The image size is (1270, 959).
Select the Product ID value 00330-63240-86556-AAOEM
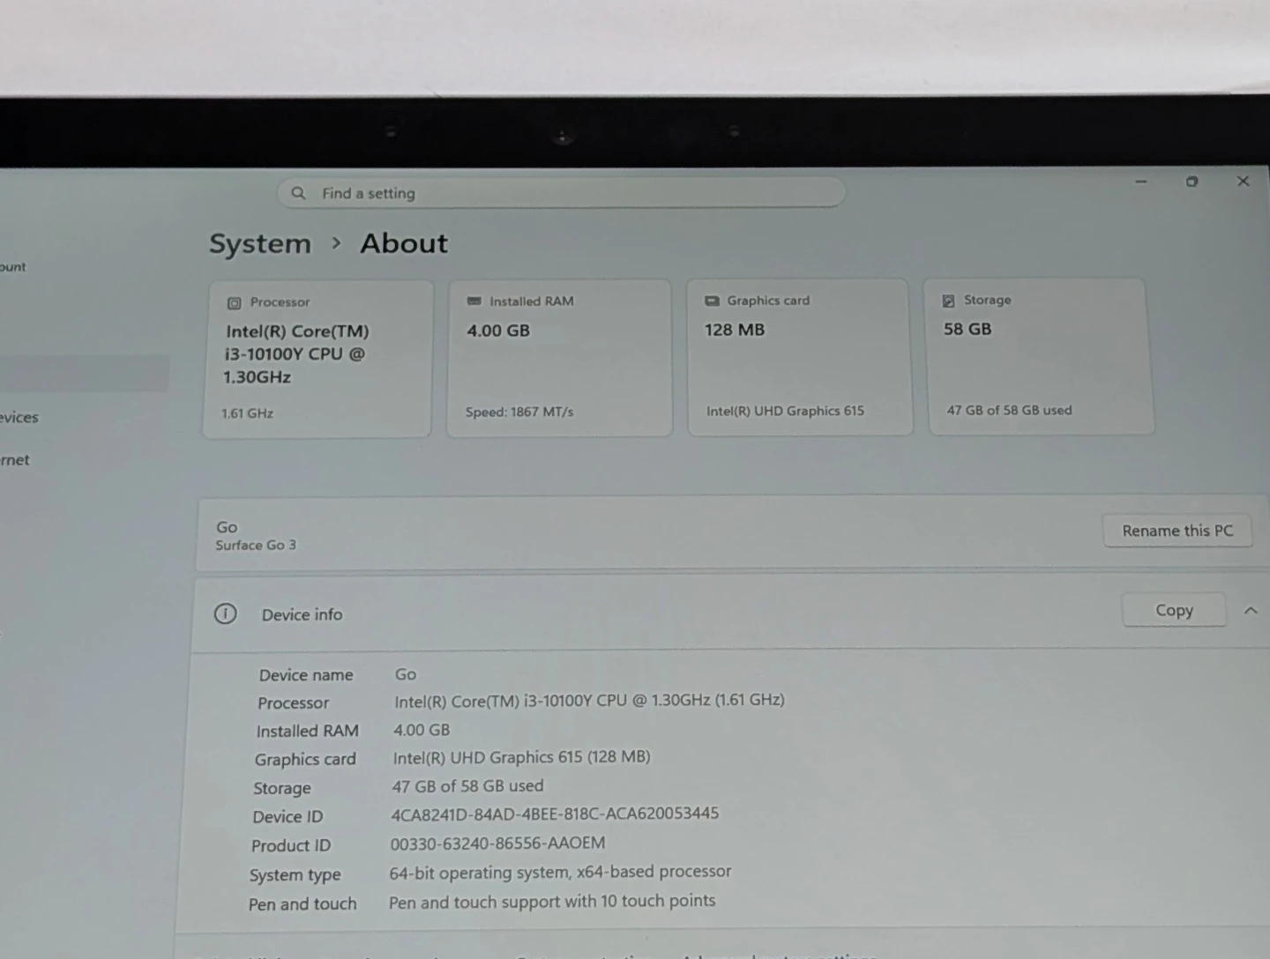[497, 844]
